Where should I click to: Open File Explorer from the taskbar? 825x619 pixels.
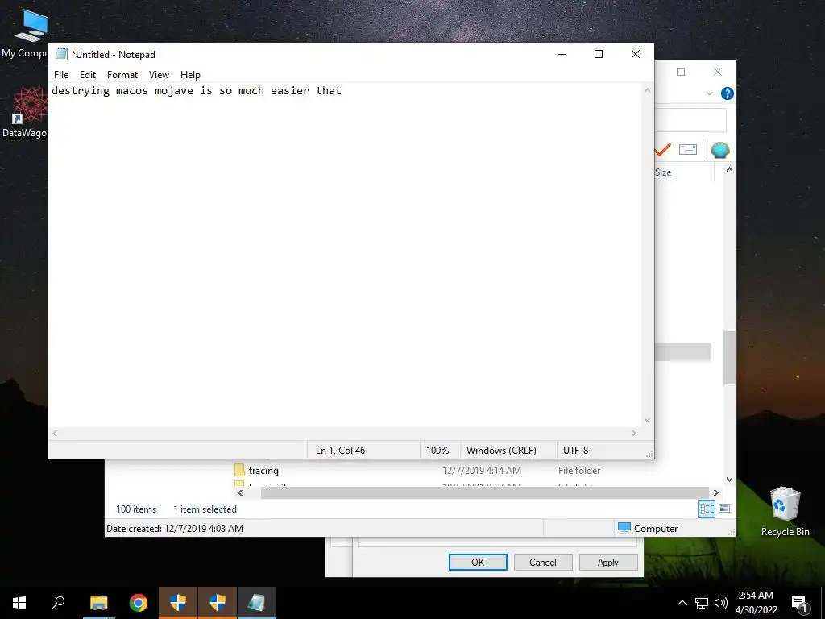point(98,603)
